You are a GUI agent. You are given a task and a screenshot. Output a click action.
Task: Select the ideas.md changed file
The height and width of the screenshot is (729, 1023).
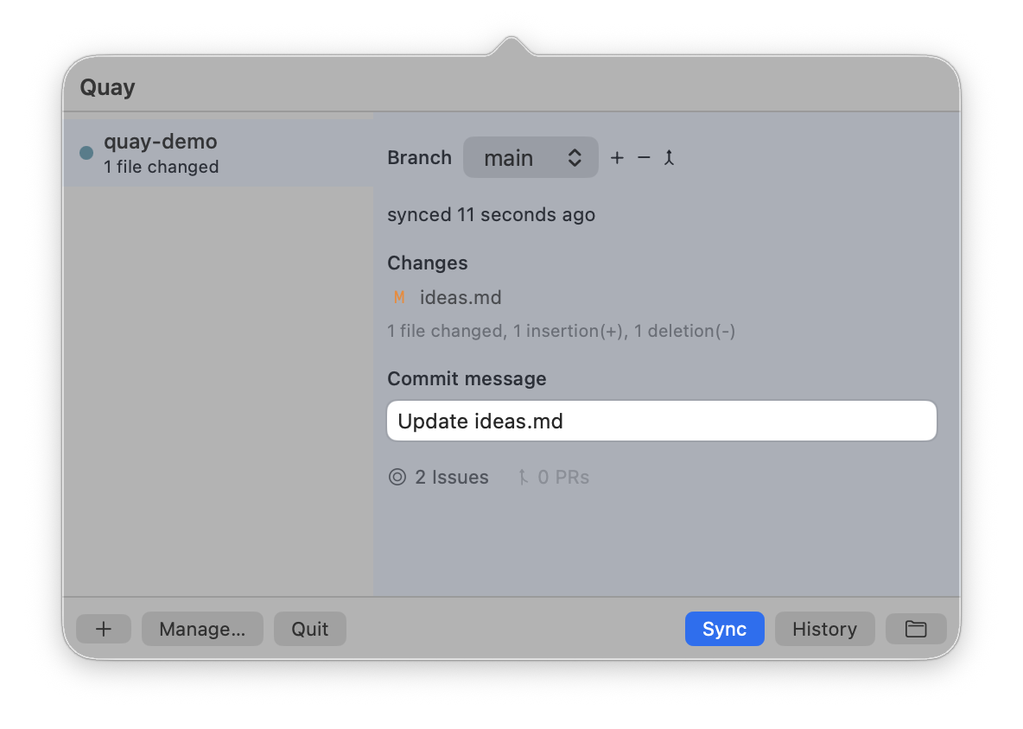coord(461,298)
